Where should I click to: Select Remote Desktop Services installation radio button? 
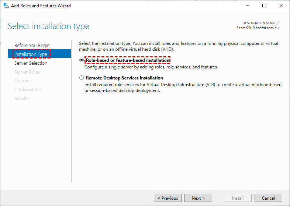[x=82, y=78]
